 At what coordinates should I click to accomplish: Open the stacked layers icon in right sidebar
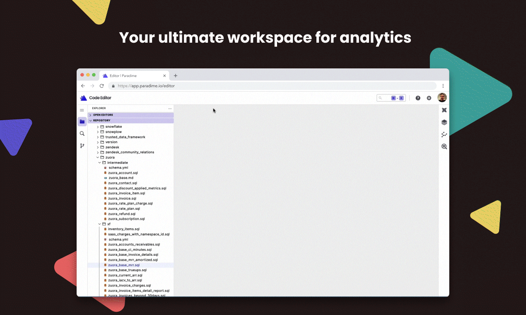[x=444, y=122]
